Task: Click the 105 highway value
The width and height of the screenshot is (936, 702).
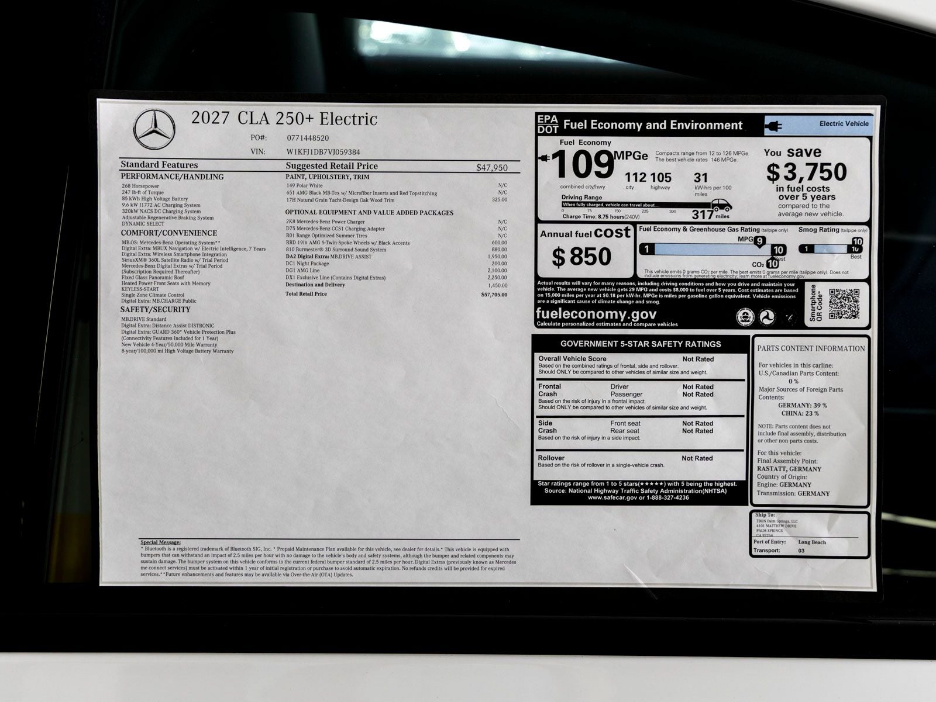Action: click(x=660, y=178)
